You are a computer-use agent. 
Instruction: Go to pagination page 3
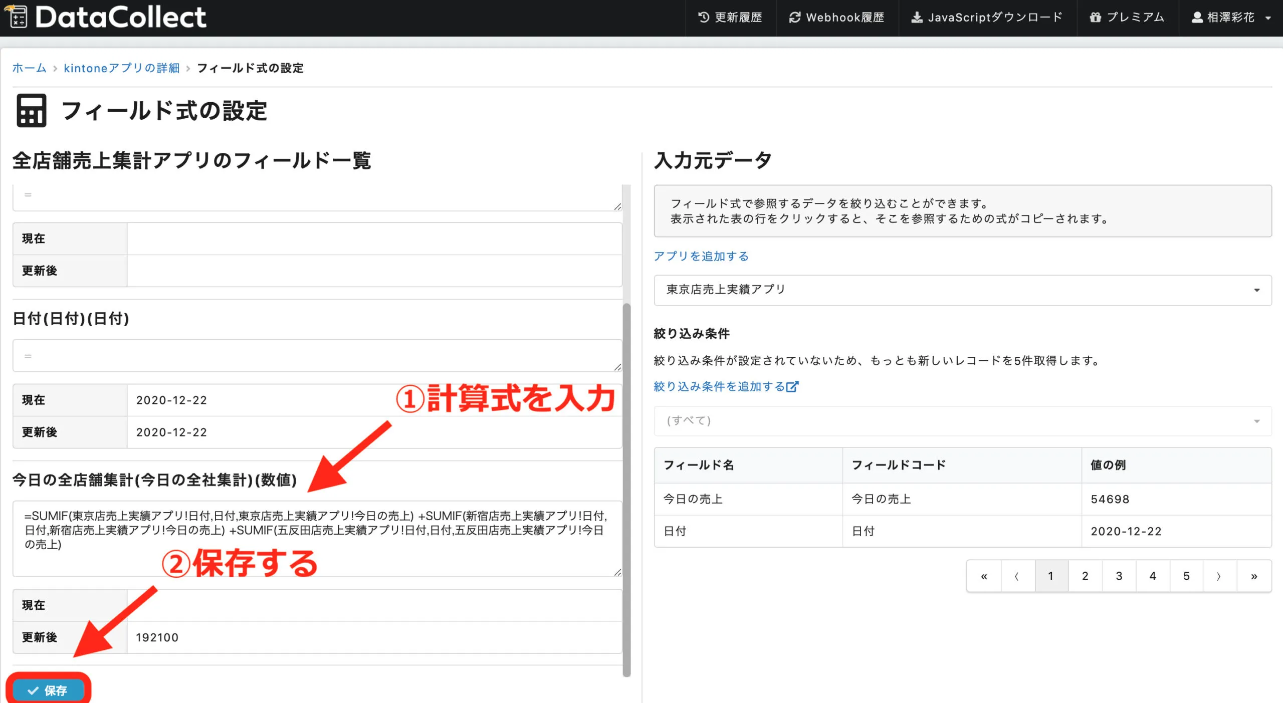click(x=1119, y=576)
